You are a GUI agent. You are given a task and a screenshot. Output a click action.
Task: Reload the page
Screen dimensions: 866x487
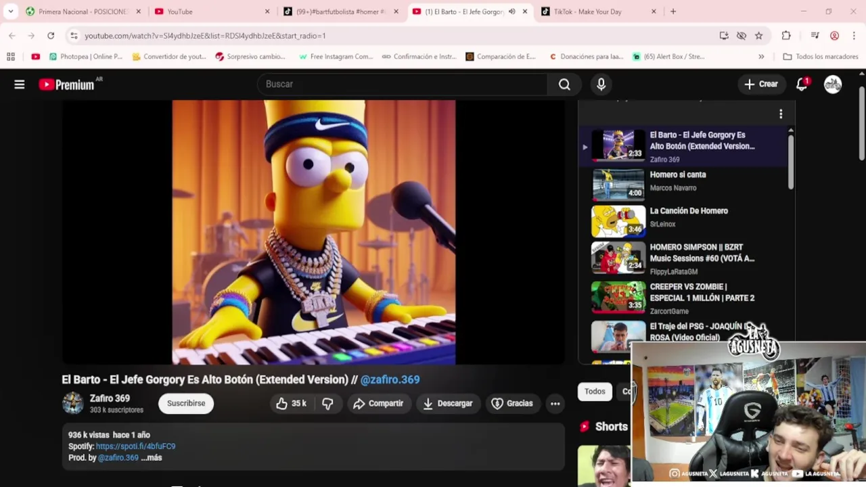51,35
